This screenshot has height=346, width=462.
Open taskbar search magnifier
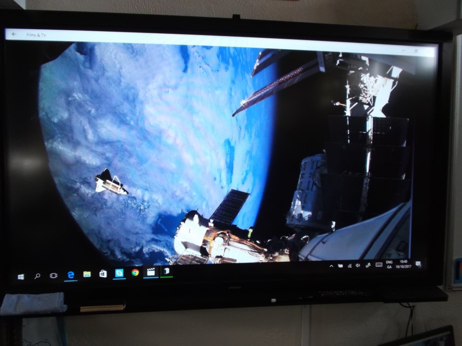[37, 276]
